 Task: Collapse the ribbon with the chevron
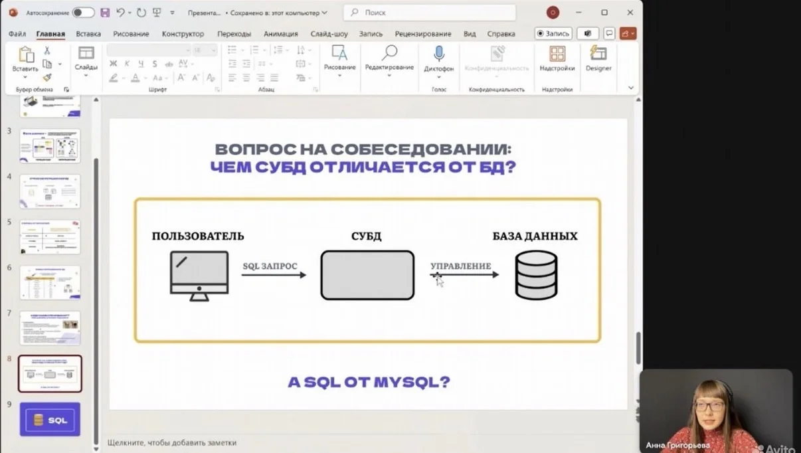point(630,88)
